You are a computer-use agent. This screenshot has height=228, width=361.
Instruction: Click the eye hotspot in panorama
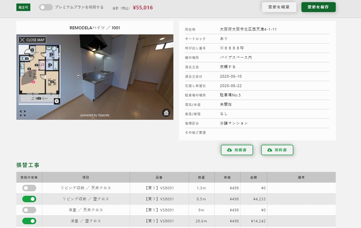point(78,76)
